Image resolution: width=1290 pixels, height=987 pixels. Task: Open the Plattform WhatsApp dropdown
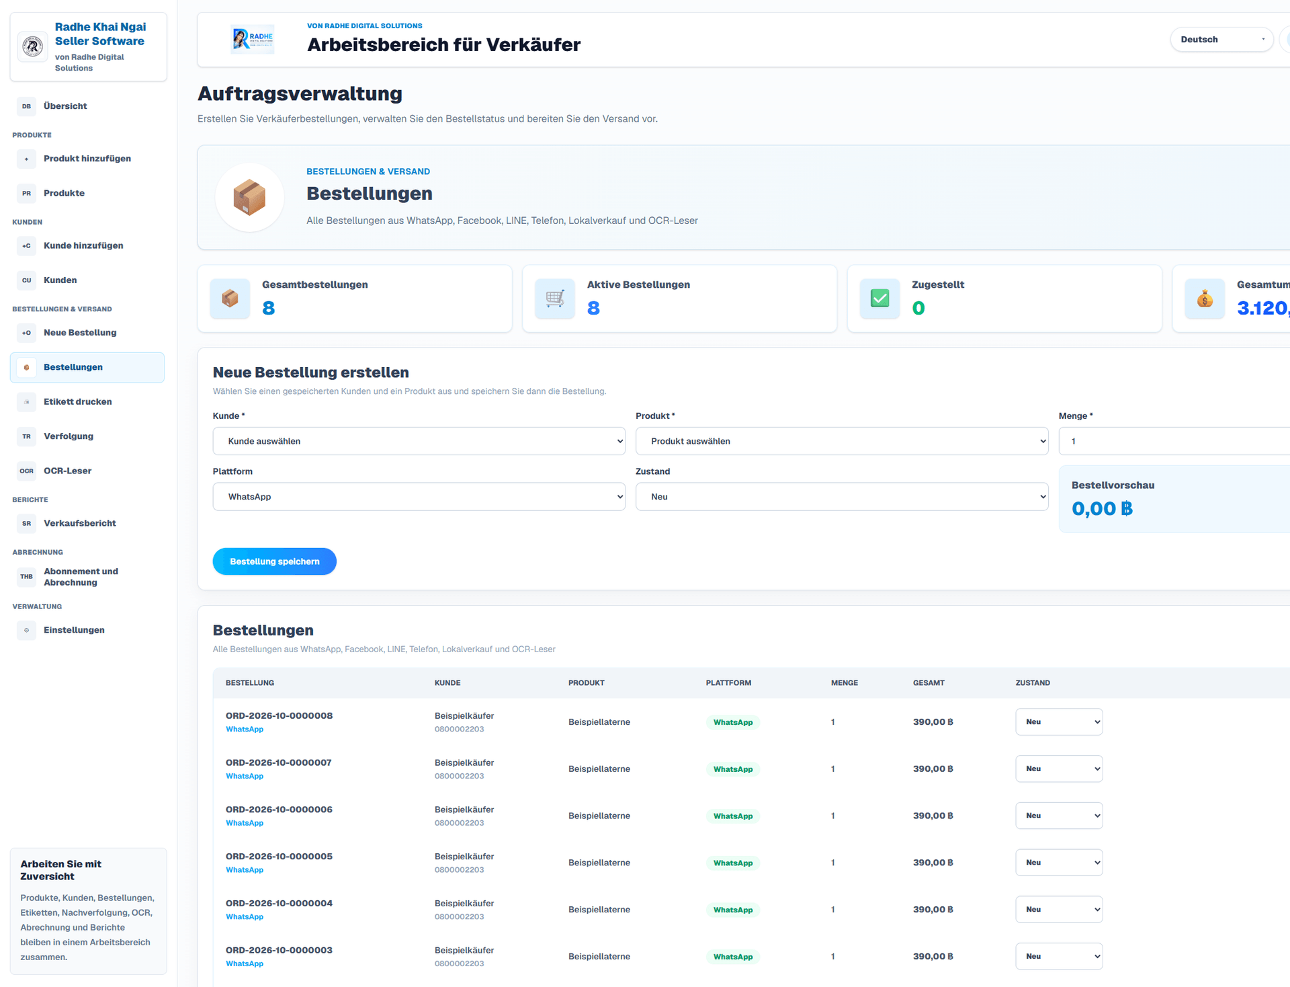[419, 497]
